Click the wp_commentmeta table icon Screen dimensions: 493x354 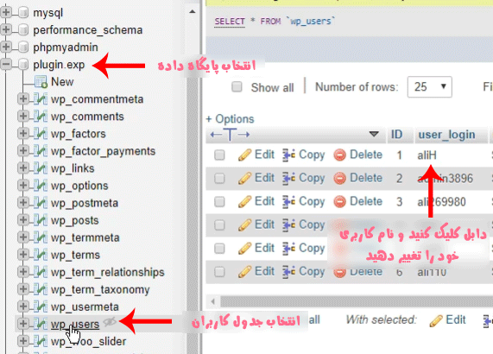tap(41, 99)
